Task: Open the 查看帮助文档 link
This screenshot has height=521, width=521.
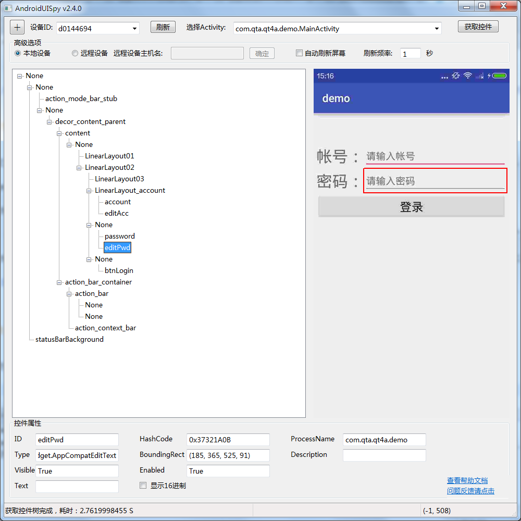Action: [467, 480]
